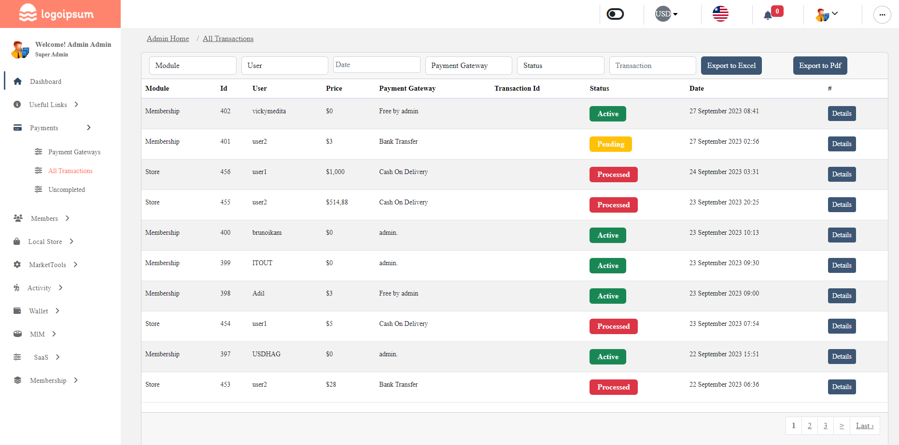Click the language flag selector
Viewport: 899px width, 445px height.
(720, 14)
